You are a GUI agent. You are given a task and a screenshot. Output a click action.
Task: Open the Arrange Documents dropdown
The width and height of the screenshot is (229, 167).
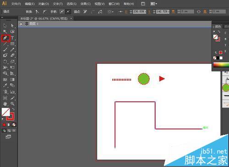153,4
